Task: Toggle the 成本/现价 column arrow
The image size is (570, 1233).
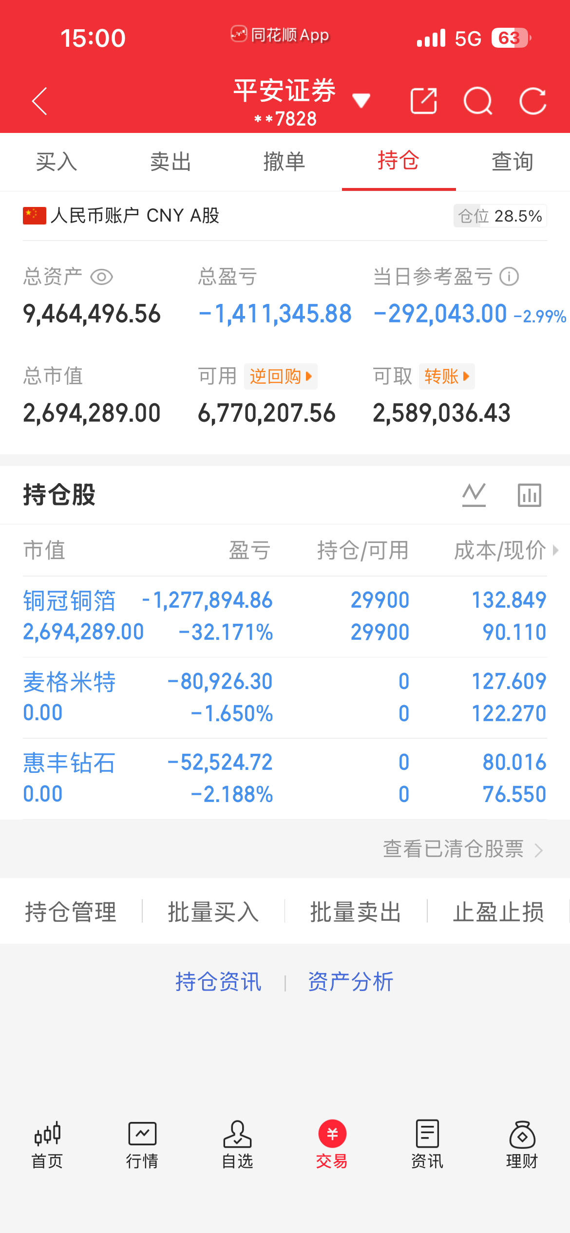Action: [x=555, y=550]
